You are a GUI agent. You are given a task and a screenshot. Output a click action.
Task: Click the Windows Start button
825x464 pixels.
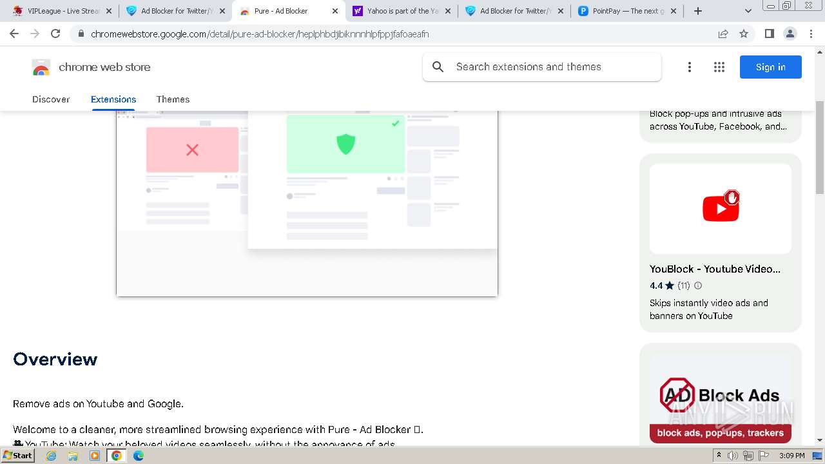pos(18,456)
